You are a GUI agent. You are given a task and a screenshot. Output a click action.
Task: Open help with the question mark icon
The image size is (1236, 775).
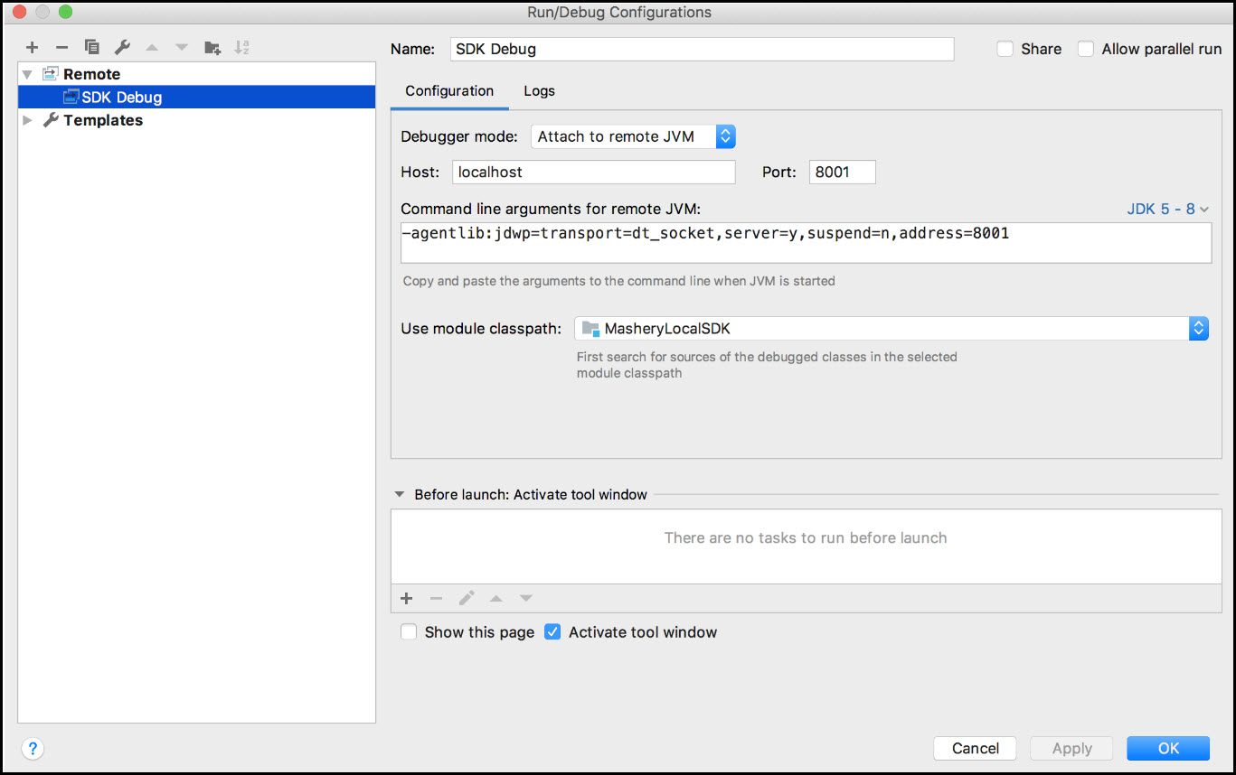(x=33, y=748)
